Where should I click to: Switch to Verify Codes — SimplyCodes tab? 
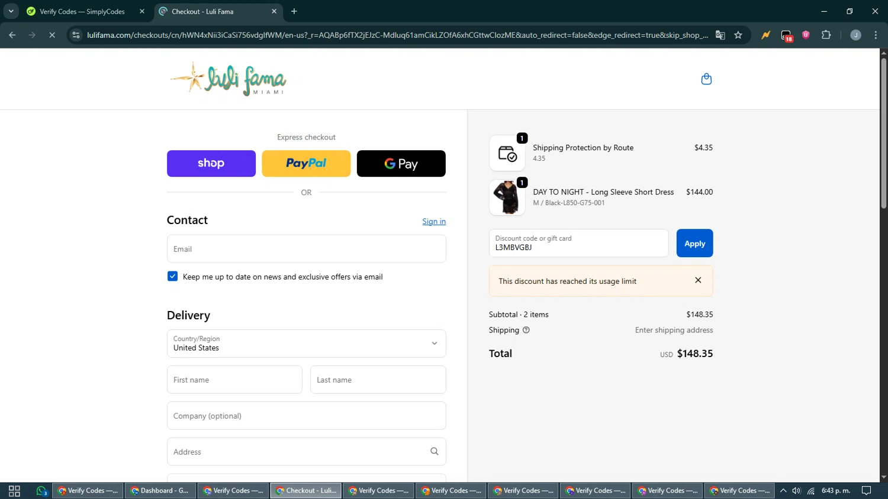(82, 11)
